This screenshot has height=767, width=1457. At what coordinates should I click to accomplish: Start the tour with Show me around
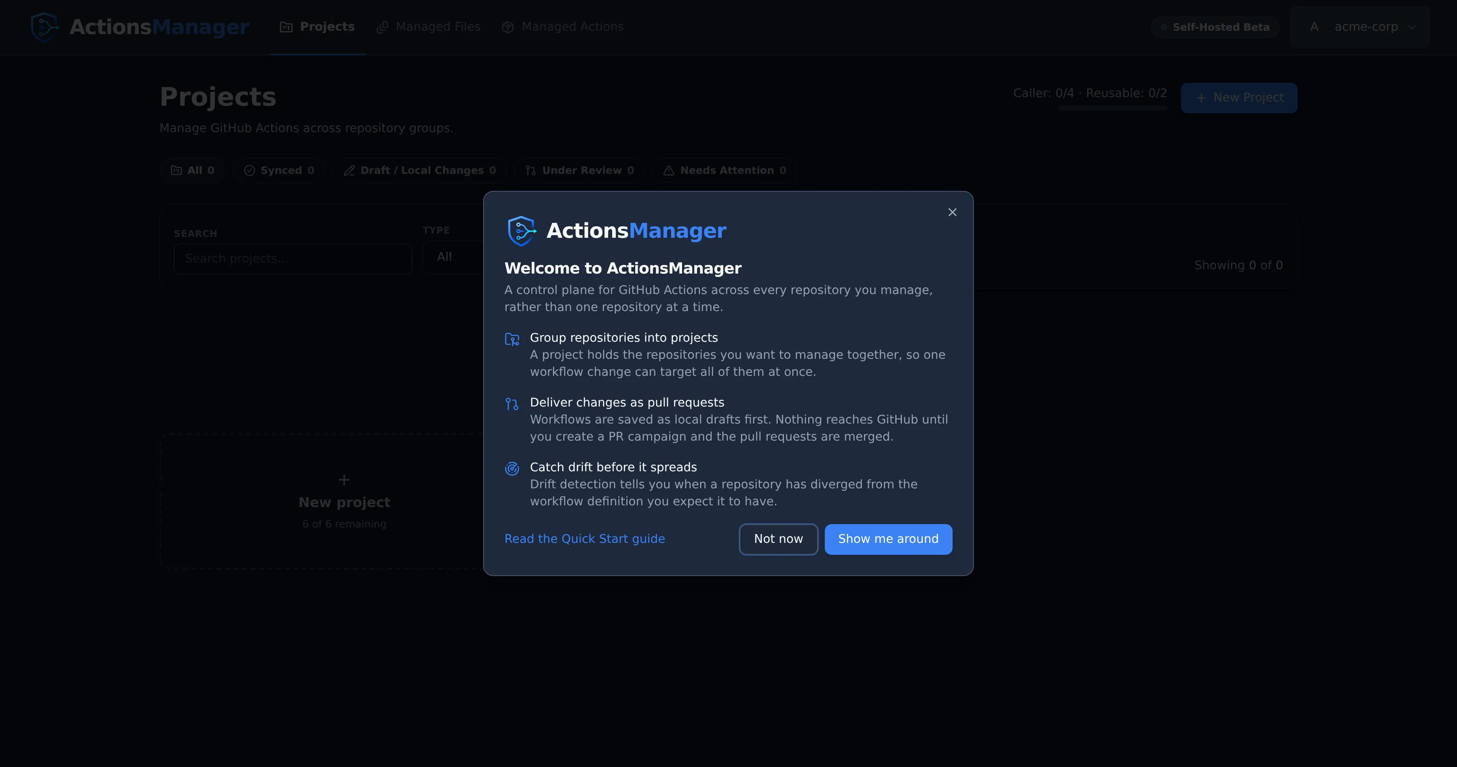(x=888, y=539)
